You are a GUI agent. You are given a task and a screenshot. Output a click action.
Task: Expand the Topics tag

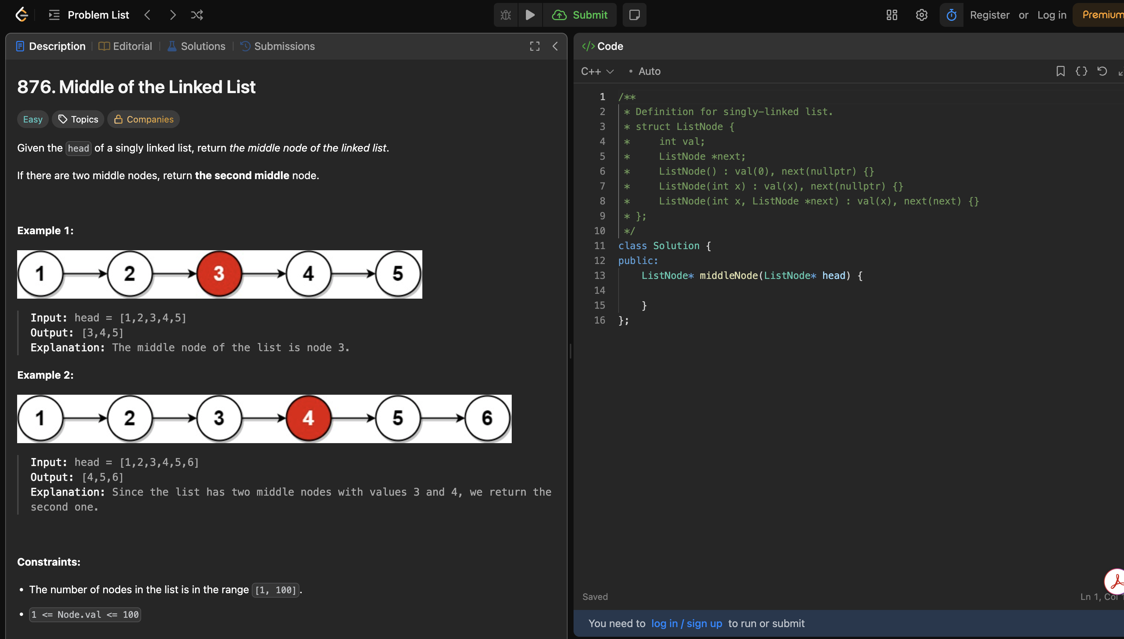(78, 120)
